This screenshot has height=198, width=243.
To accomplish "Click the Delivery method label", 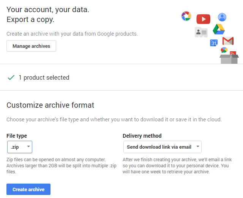I will tap(142, 136).
